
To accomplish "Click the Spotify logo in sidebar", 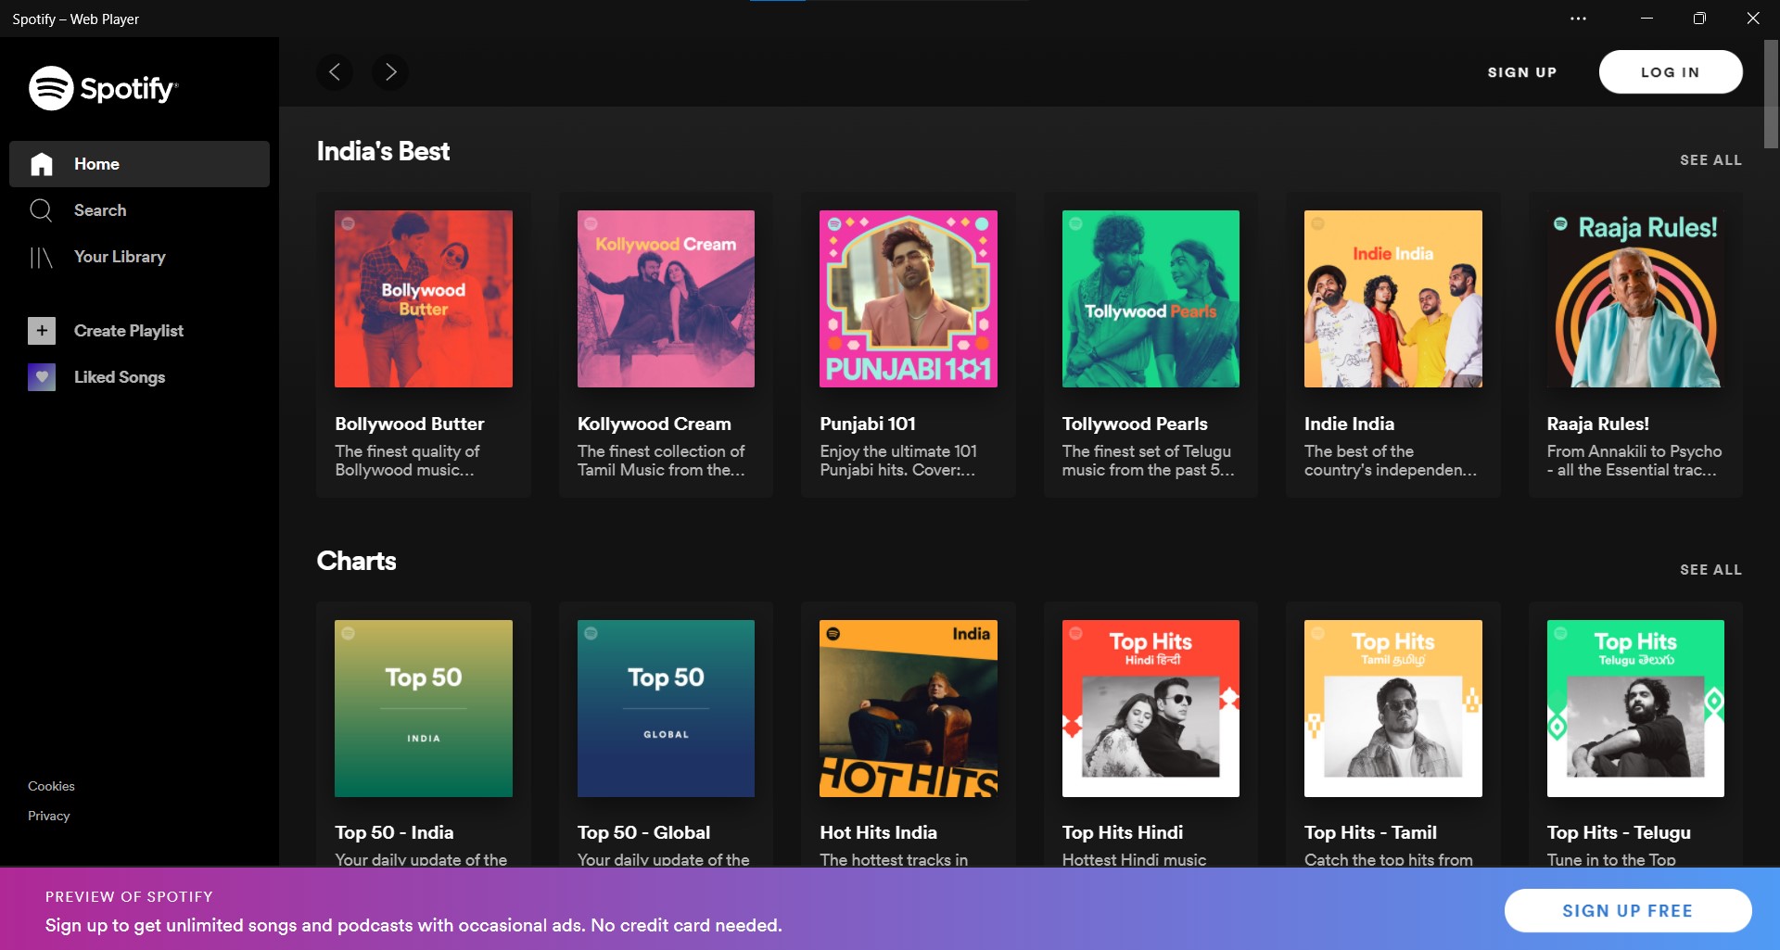I will click(x=103, y=88).
